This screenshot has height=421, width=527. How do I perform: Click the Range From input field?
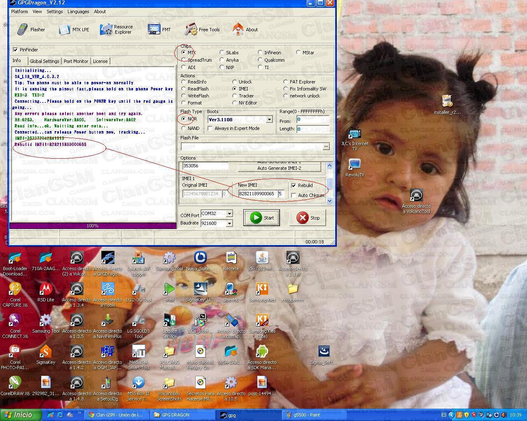[312, 120]
